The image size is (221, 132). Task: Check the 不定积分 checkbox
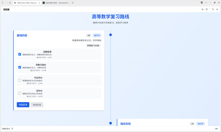pos(20,80)
